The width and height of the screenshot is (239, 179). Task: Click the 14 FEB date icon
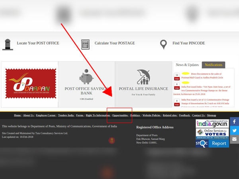(177, 76)
